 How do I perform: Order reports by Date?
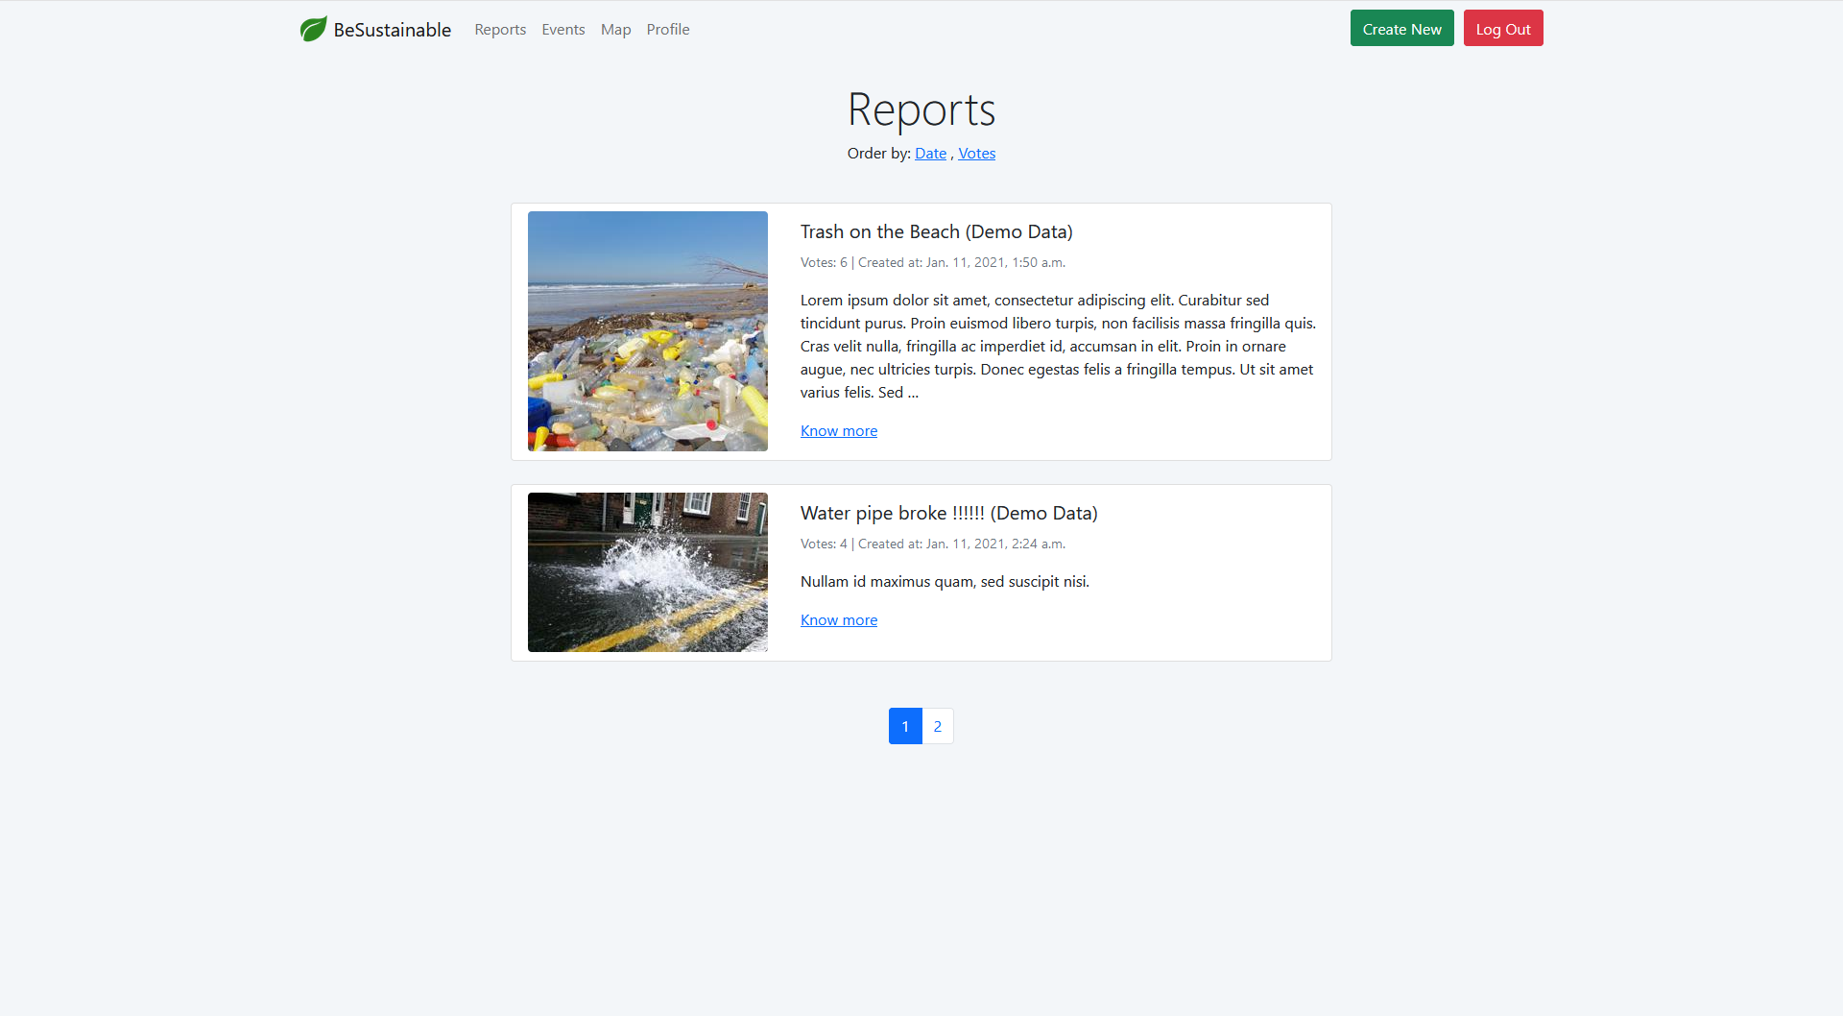930,154
